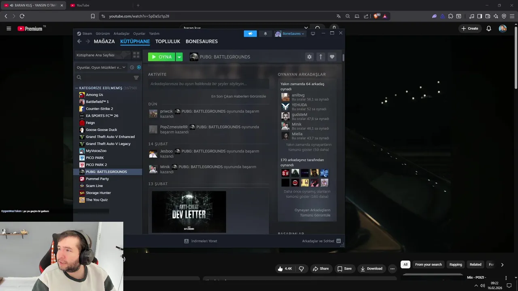Open PUBG game settings gear icon
The height and width of the screenshot is (291, 518).
310,57
